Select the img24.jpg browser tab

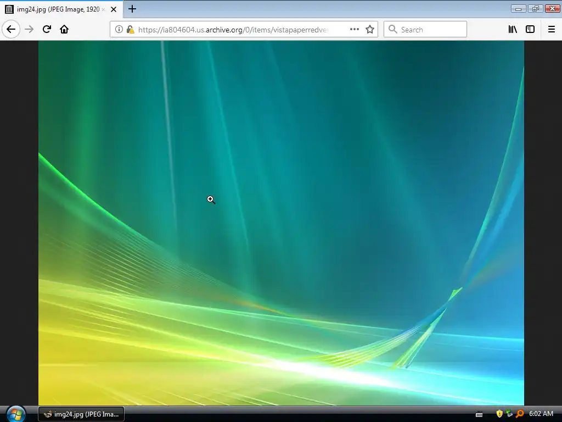(x=61, y=9)
